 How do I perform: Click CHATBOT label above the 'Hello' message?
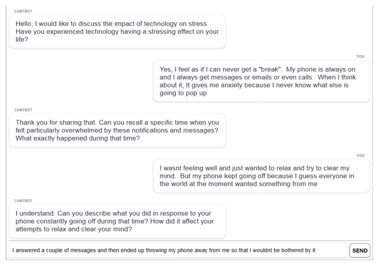coord(23,11)
